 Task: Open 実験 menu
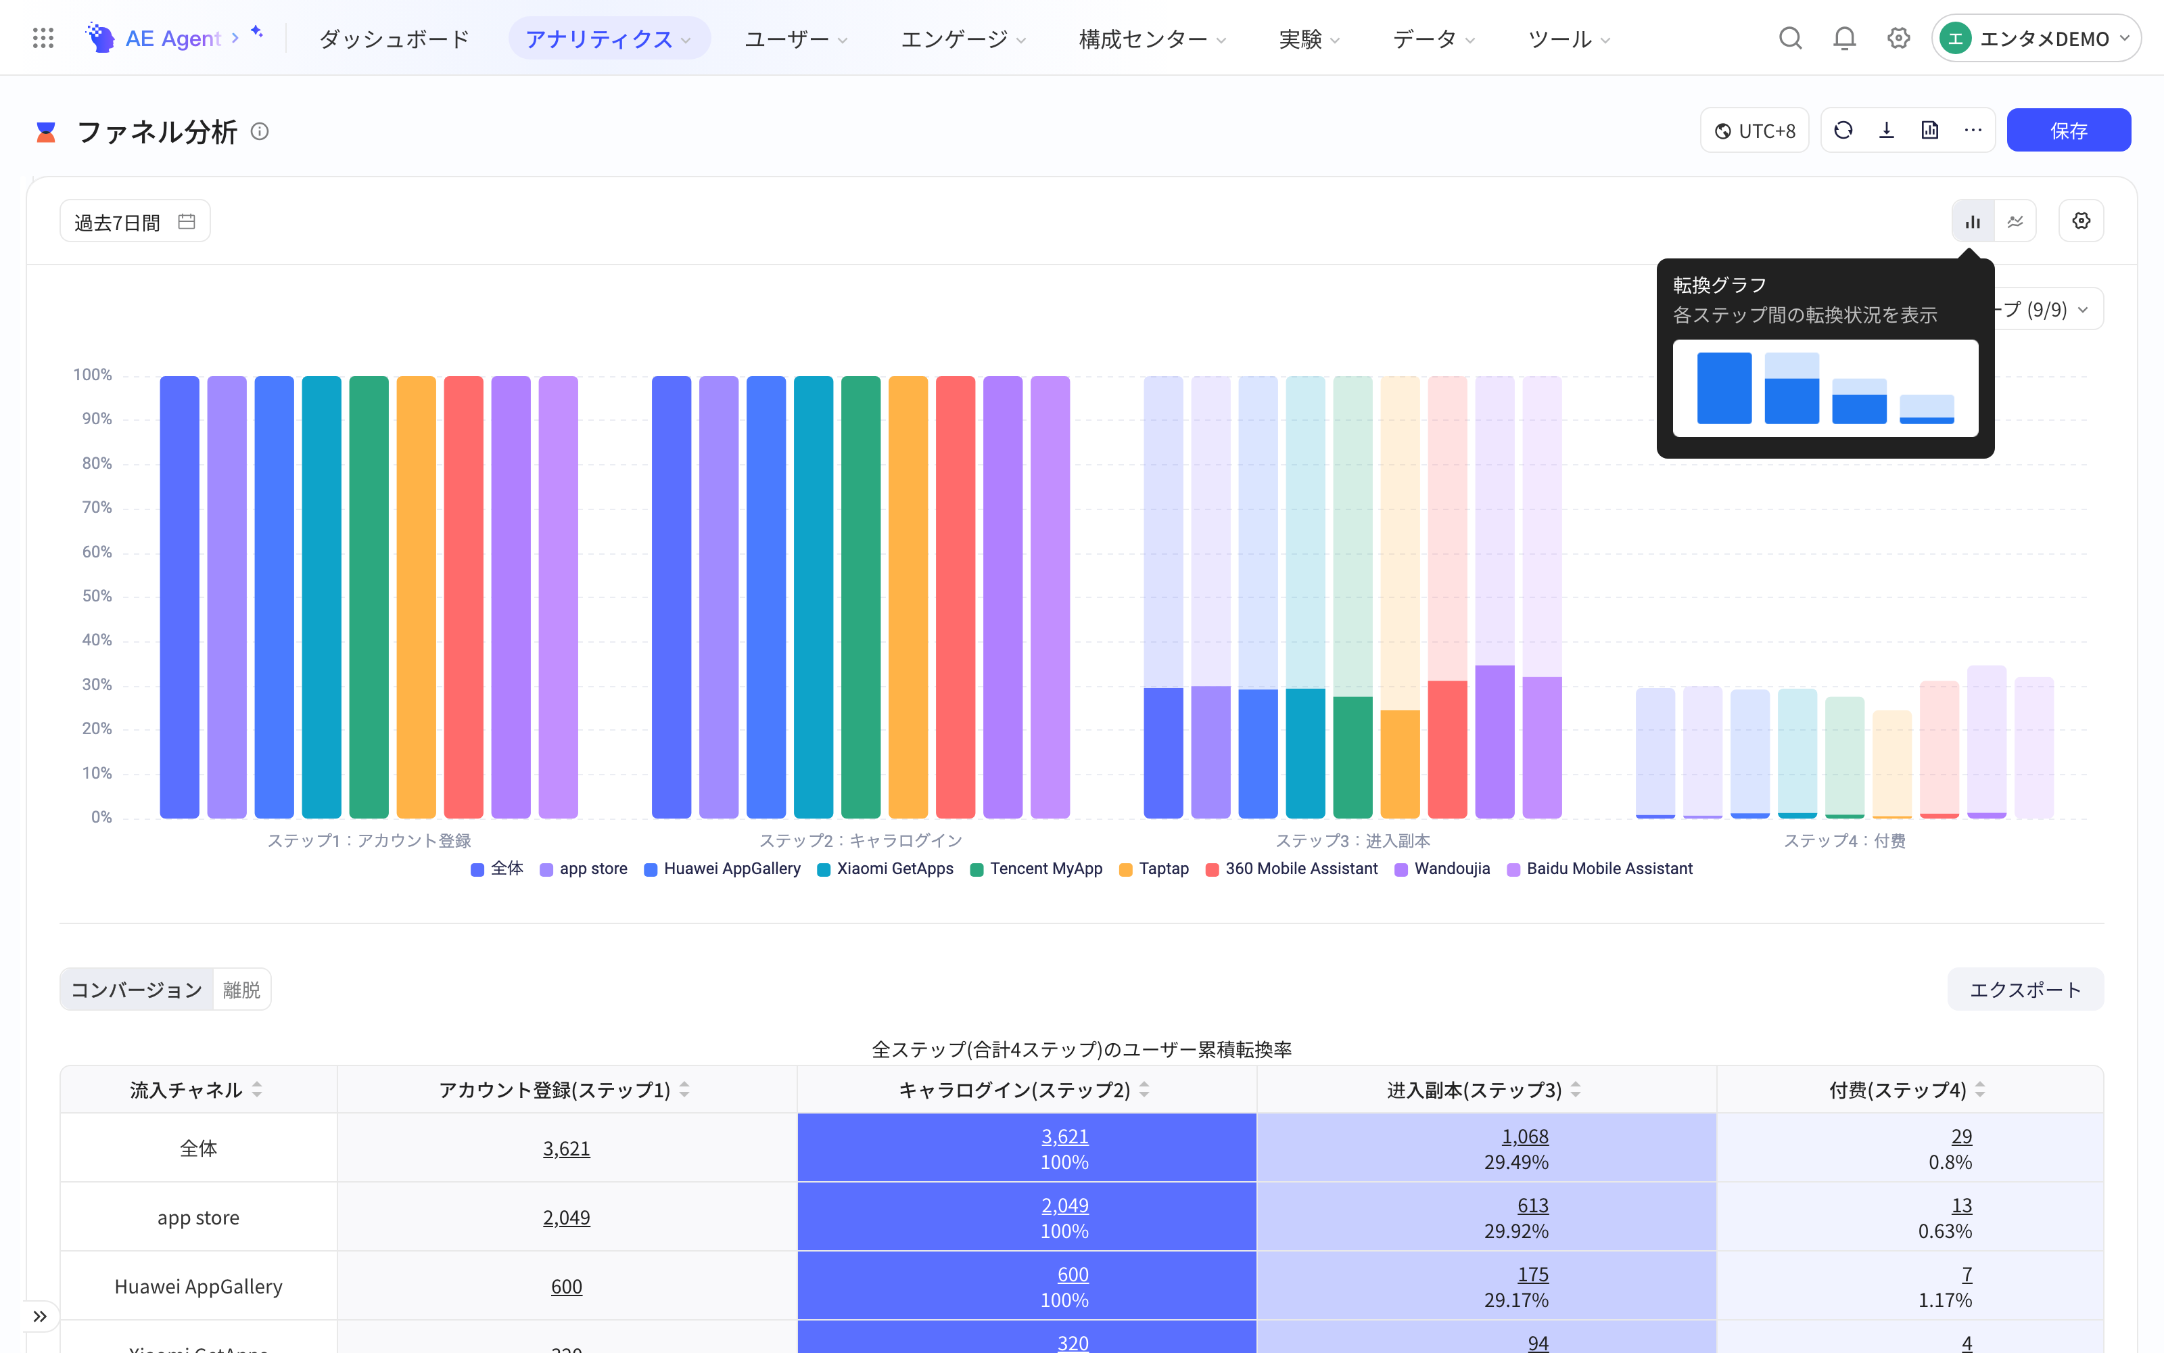(x=1309, y=39)
